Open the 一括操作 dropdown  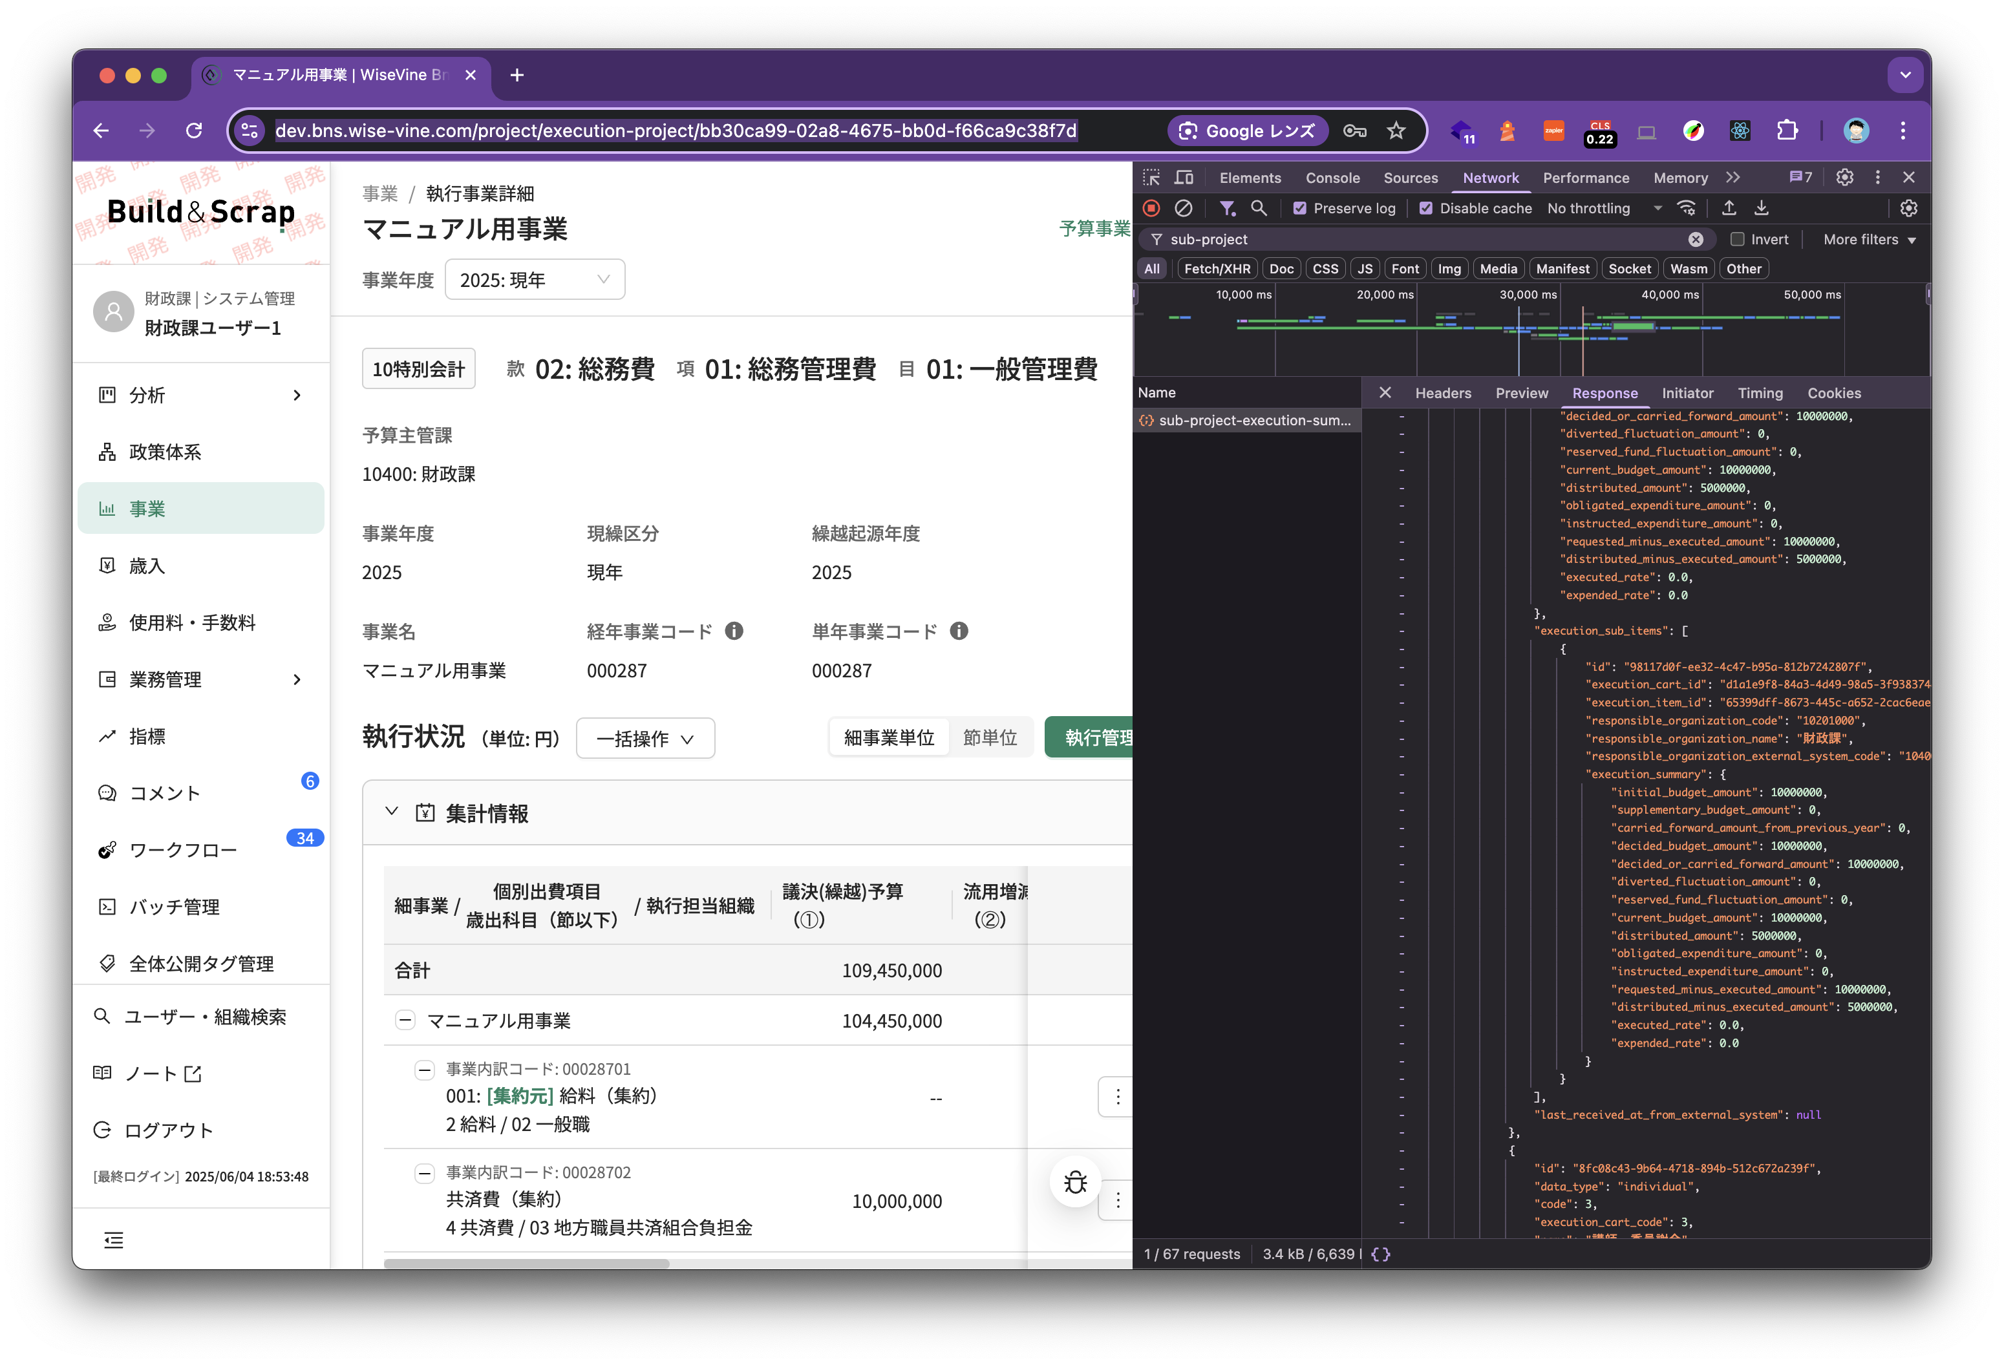645,738
